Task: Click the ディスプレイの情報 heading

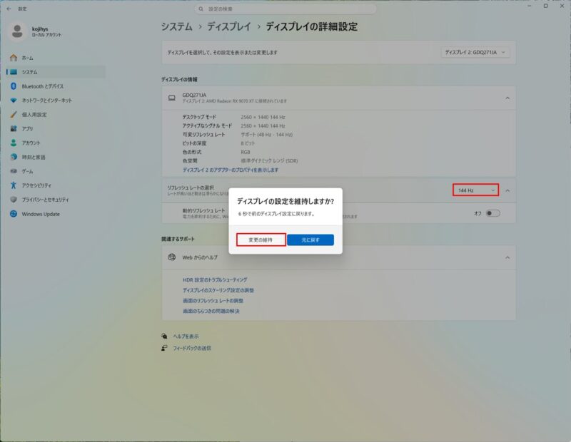Action: 180,79
